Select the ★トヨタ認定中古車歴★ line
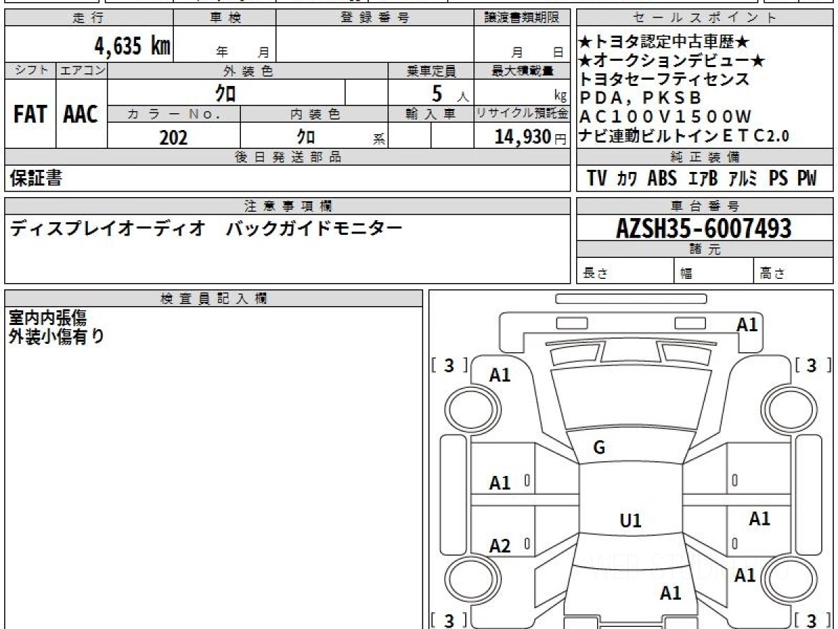 pyautogui.click(x=665, y=43)
